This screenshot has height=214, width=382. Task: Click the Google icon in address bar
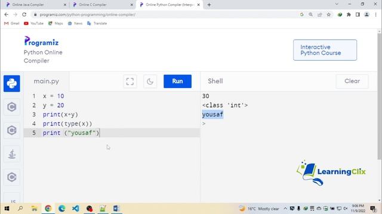pos(301,14)
